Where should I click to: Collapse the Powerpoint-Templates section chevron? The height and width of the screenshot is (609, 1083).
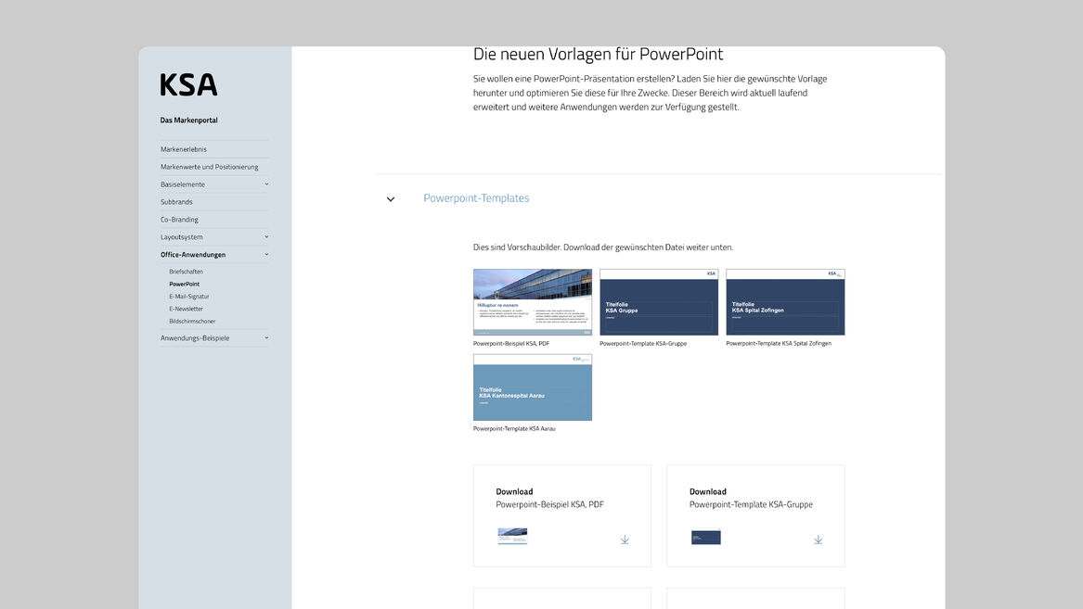click(x=391, y=199)
